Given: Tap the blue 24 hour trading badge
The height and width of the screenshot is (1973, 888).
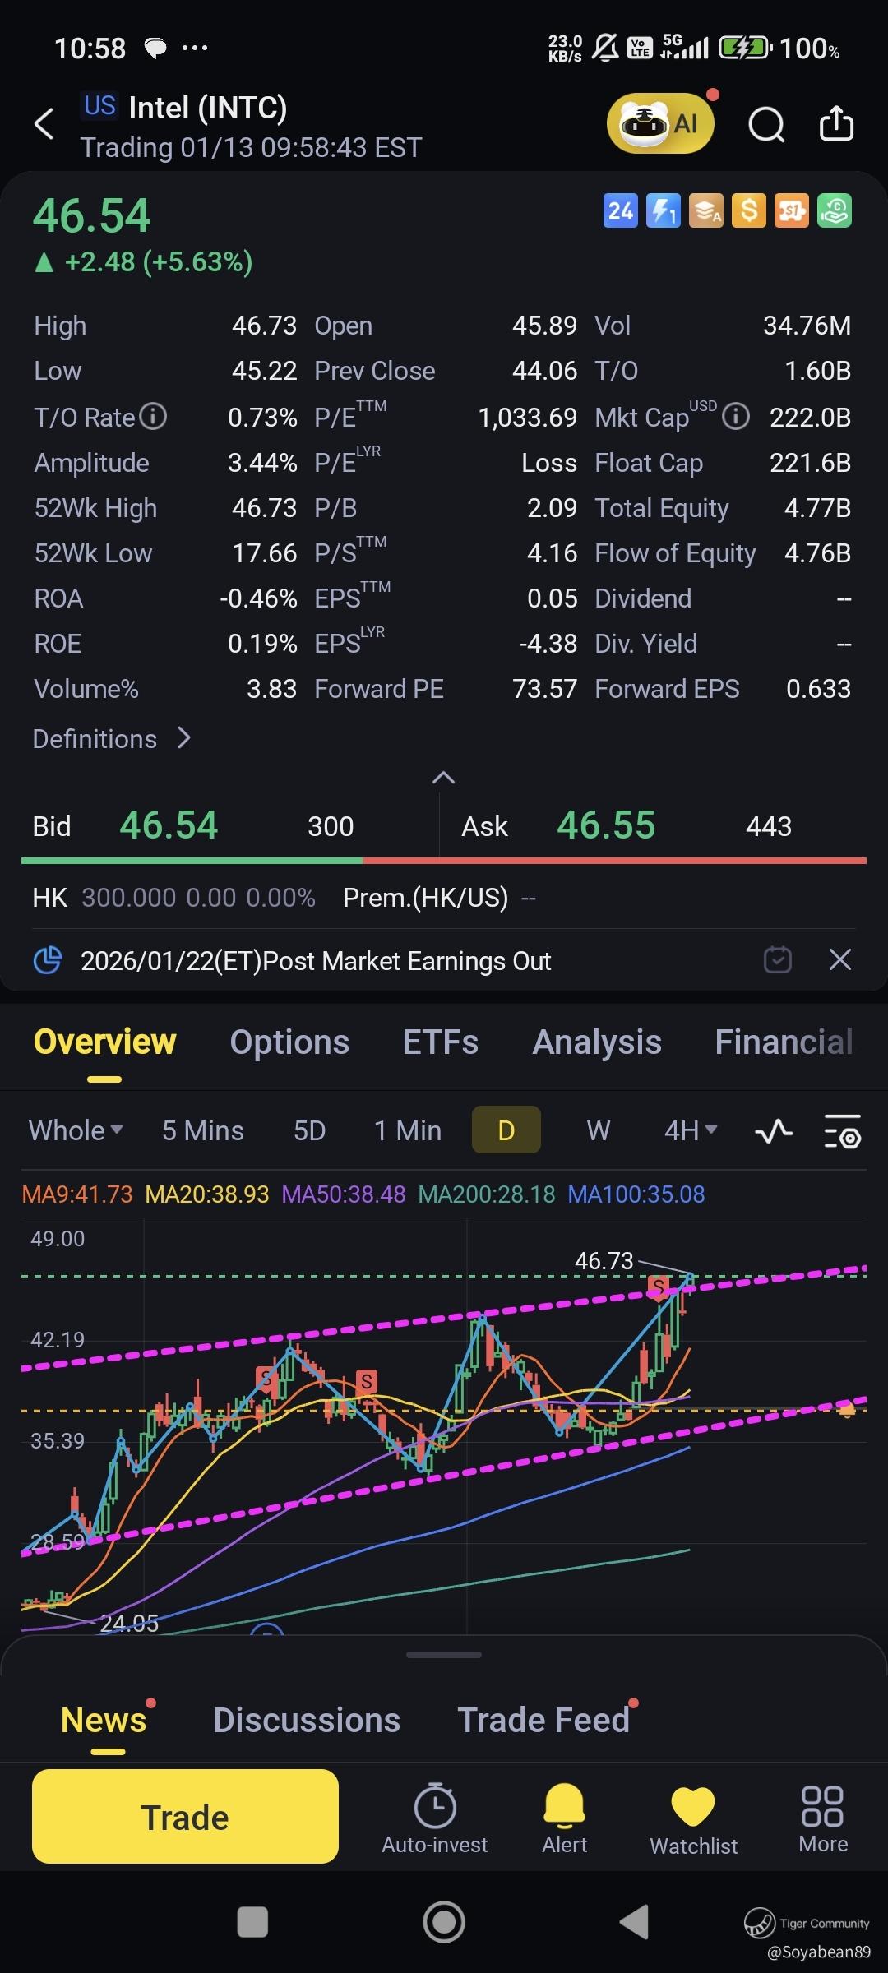Looking at the screenshot, I should 620,211.
